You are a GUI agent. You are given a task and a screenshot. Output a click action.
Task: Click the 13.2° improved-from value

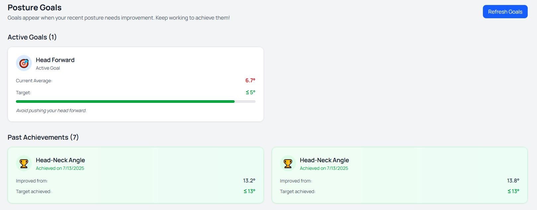[249, 180]
